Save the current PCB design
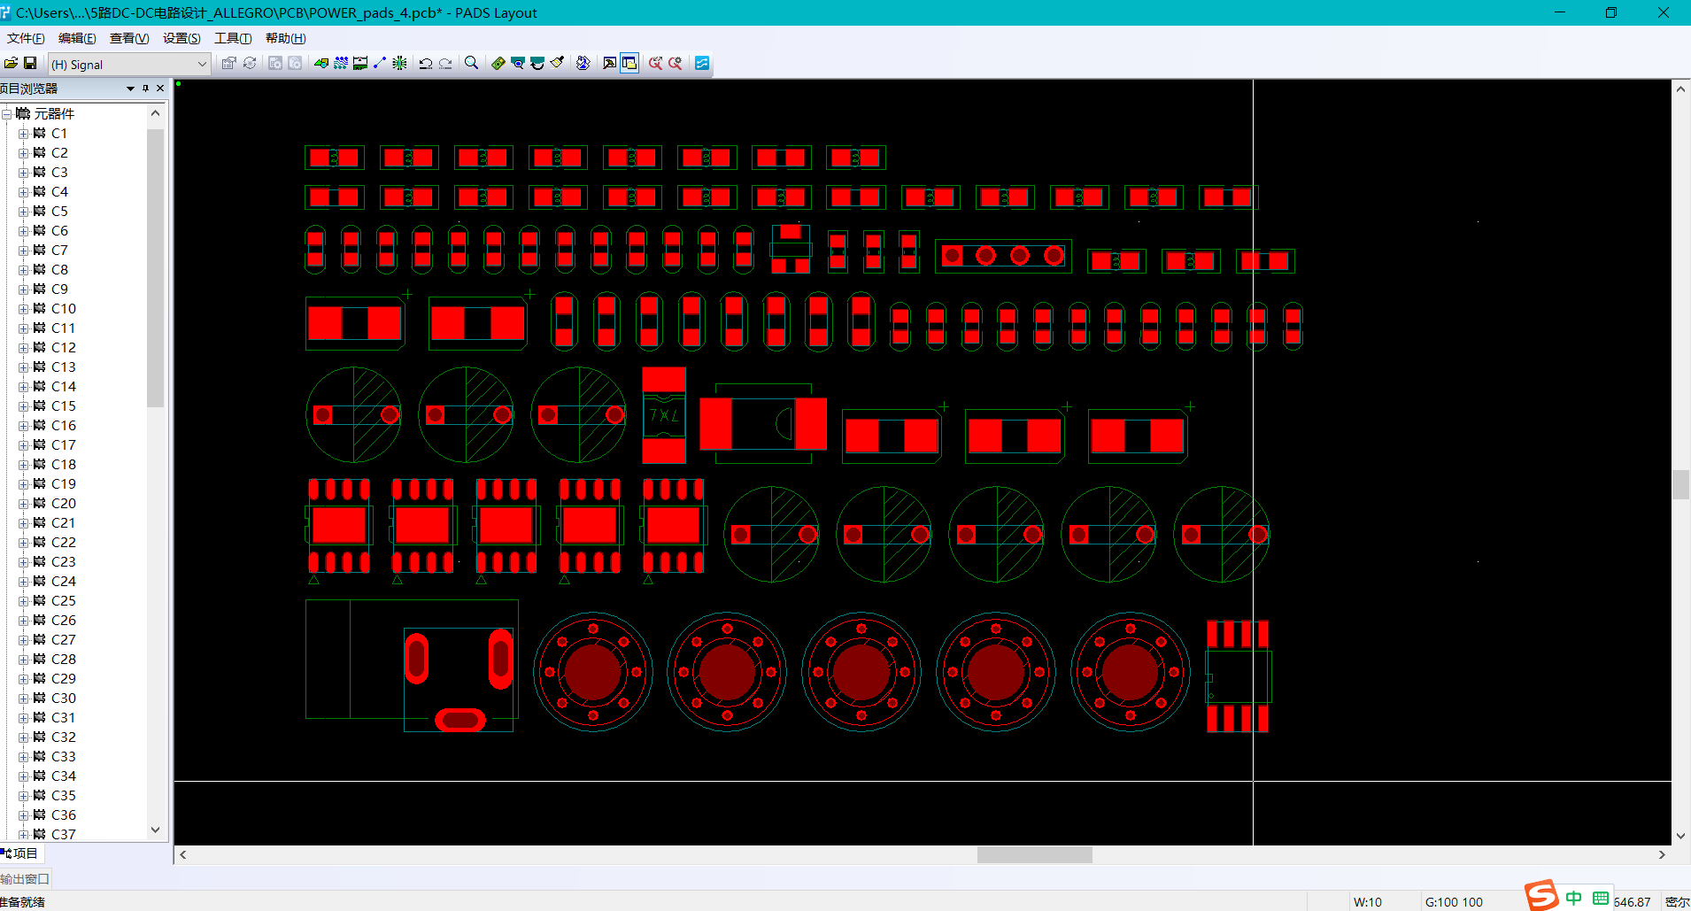The height and width of the screenshot is (911, 1691). (30, 63)
